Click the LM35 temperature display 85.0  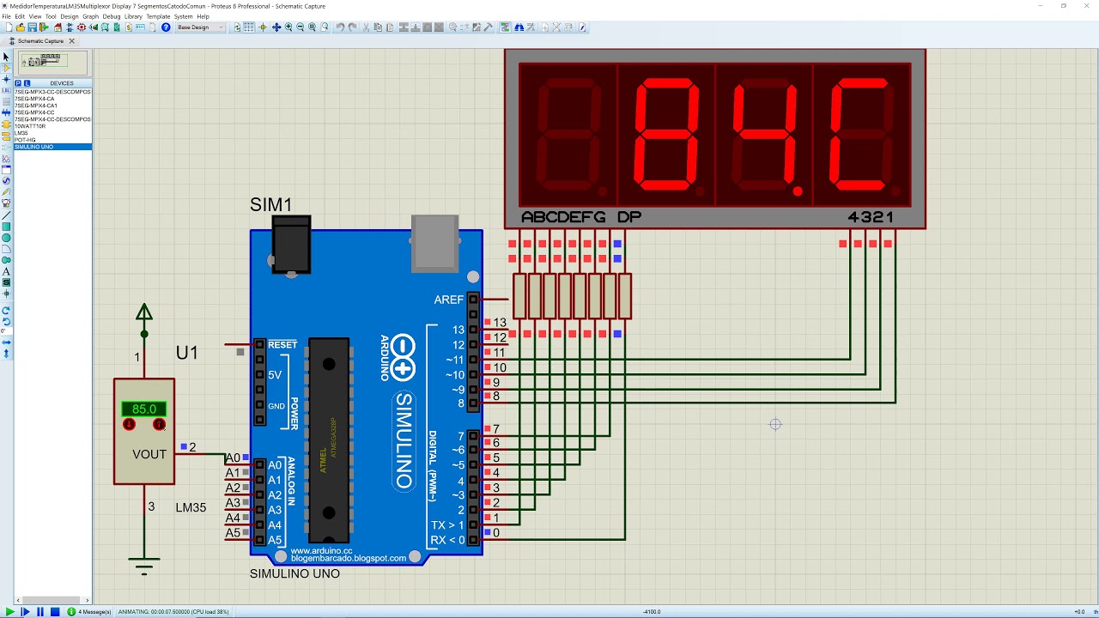click(x=144, y=409)
